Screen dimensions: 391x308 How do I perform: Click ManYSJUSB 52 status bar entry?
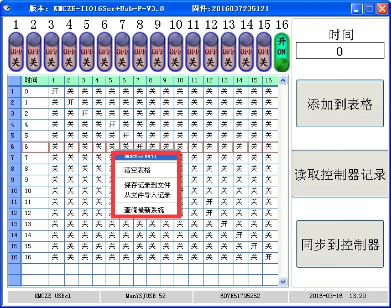[146, 296]
